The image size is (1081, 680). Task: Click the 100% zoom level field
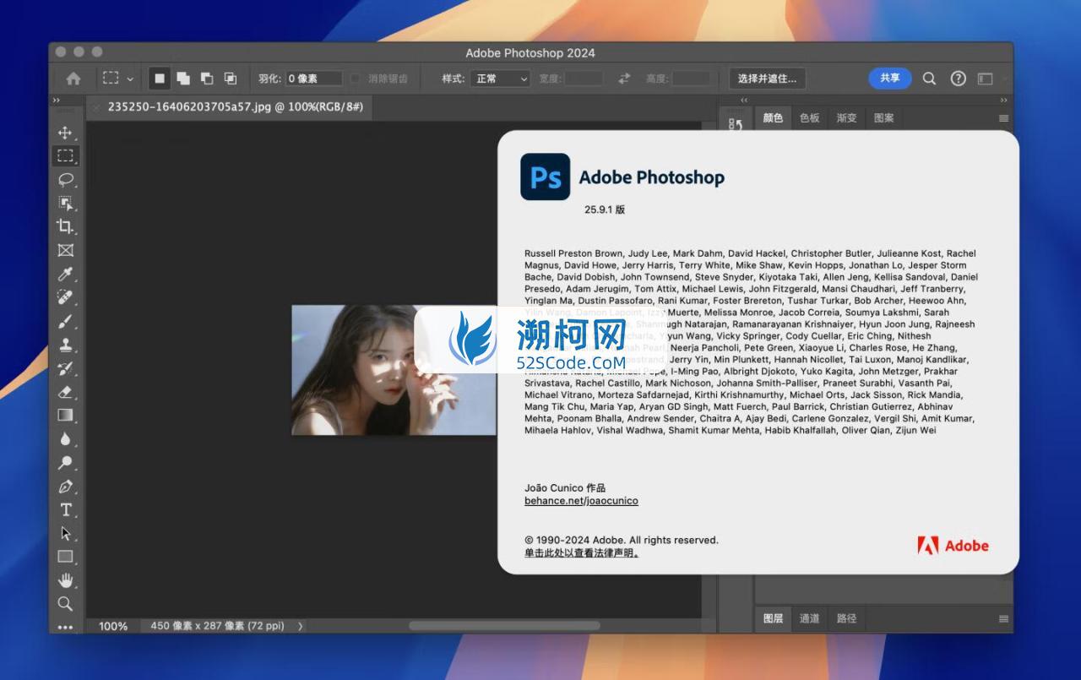[113, 626]
